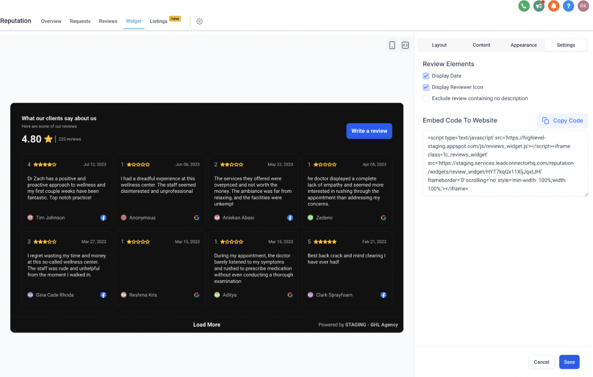Open the Overview tab
Viewport: 593px width, 377px height.
(51, 21)
